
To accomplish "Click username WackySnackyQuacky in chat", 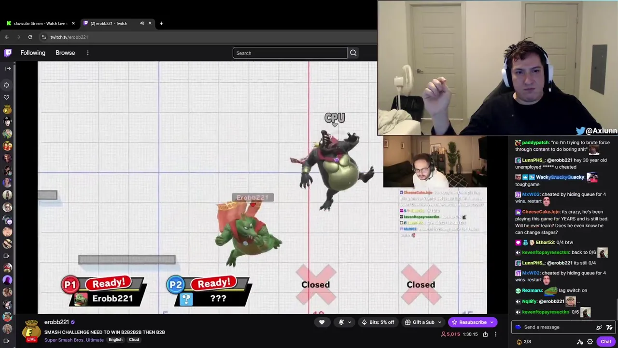I will click(x=560, y=177).
